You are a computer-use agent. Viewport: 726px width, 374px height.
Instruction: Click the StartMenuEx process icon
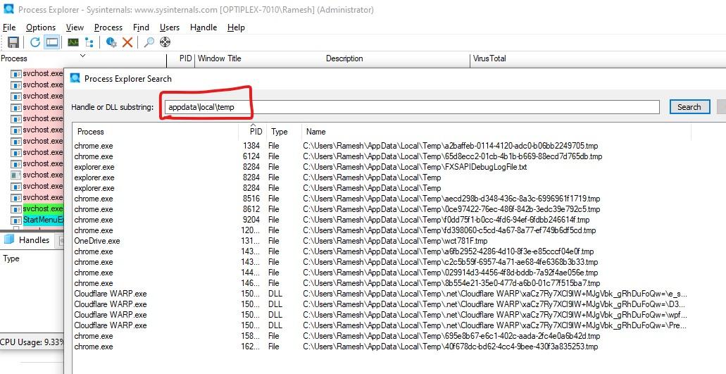point(16,220)
